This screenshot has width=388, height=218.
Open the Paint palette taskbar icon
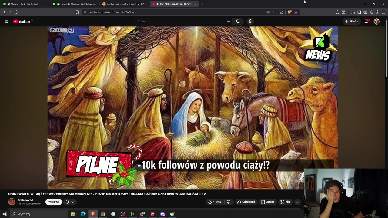tap(172, 214)
